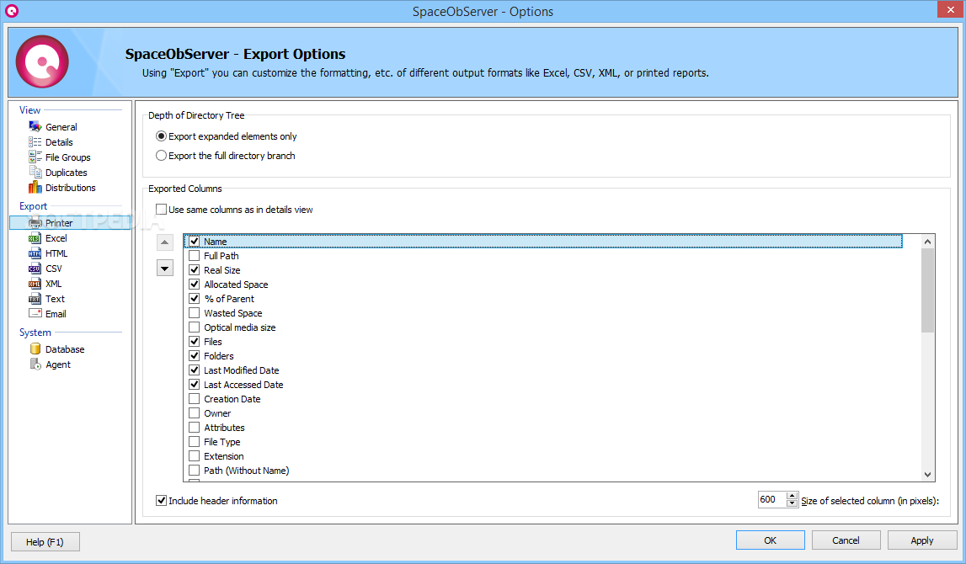Open the Distributions chart icon

(x=35, y=187)
